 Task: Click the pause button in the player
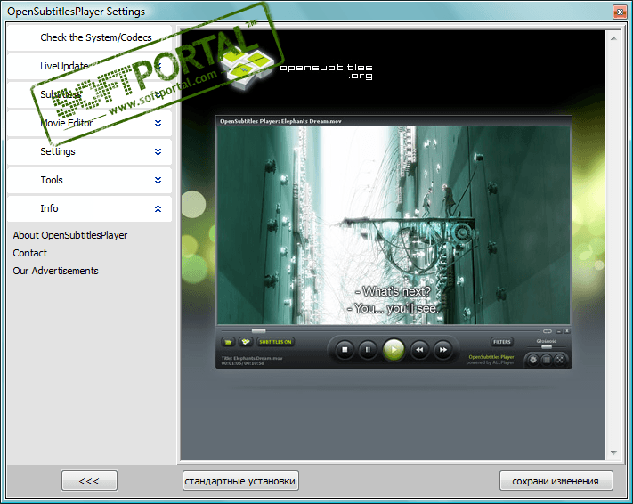tap(368, 350)
